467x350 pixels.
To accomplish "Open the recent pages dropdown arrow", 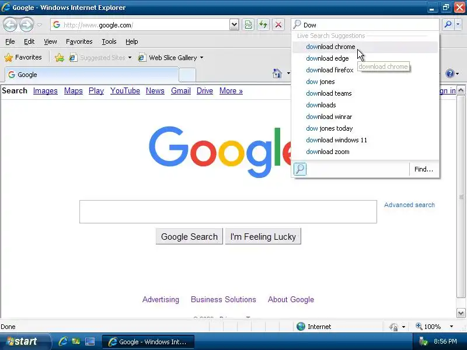I will (40, 25).
